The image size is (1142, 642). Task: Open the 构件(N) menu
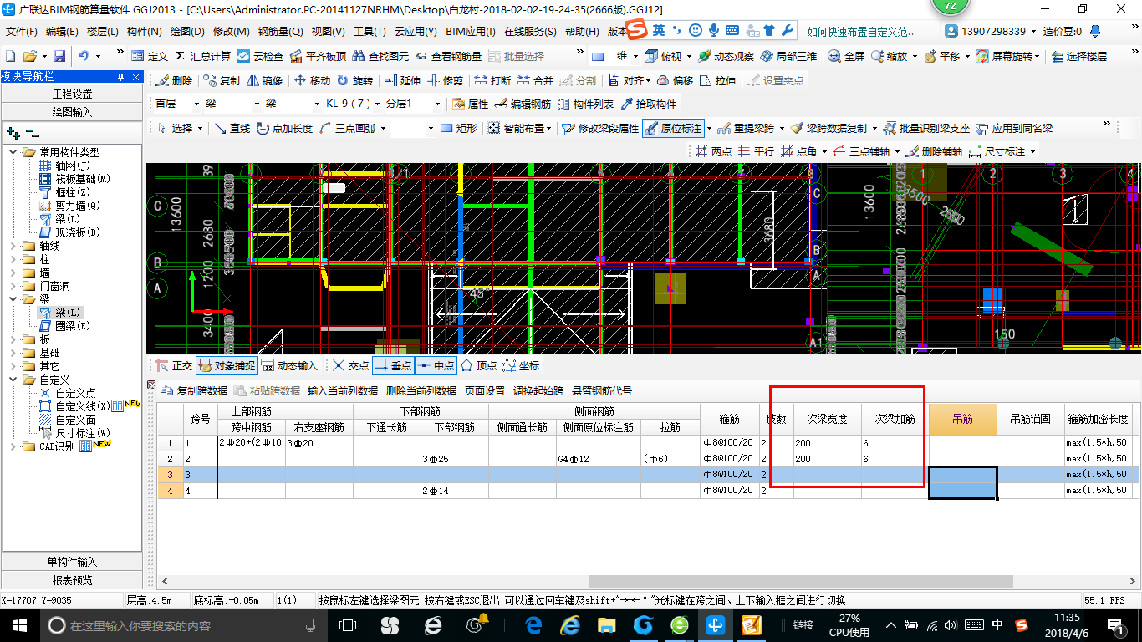tap(145, 32)
